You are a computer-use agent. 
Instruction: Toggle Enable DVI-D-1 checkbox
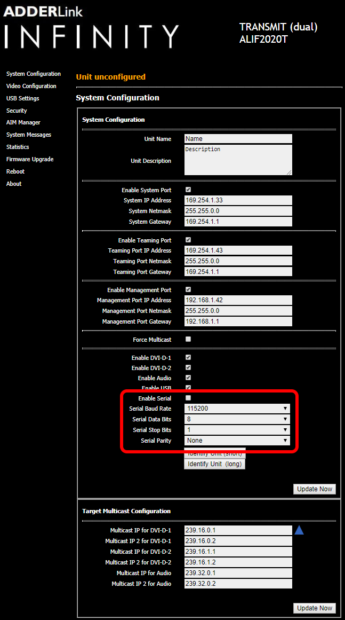[188, 357]
